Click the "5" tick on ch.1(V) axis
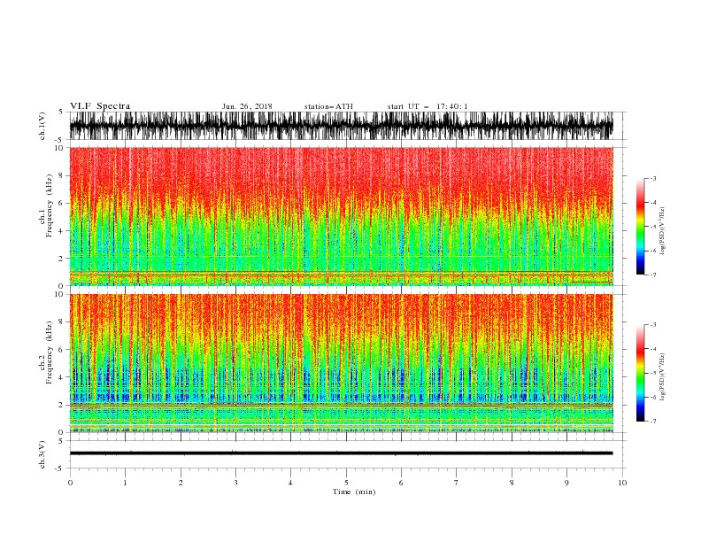 click(x=62, y=112)
